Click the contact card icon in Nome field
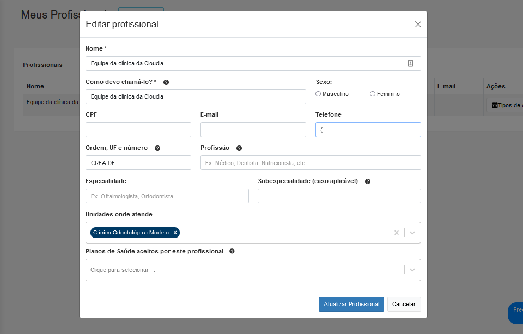This screenshot has height=334, width=523. (410, 63)
